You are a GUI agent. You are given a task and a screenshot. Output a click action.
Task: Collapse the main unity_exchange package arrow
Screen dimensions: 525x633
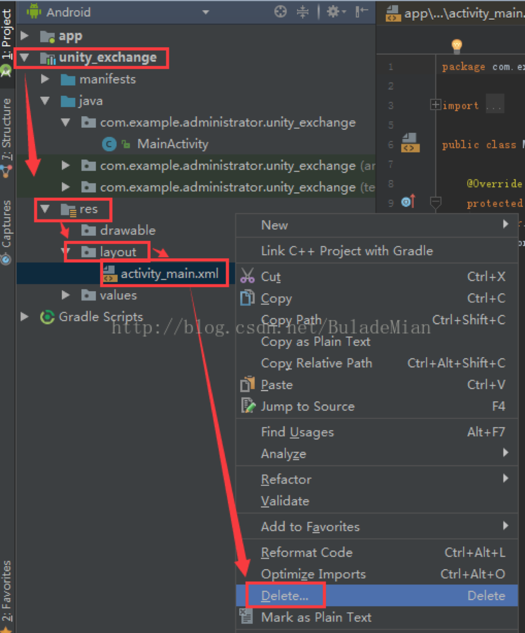pos(66,122)
